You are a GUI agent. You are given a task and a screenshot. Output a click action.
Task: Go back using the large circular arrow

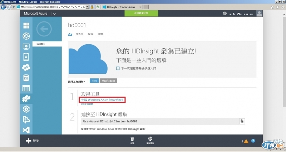(x=44, y=29)
